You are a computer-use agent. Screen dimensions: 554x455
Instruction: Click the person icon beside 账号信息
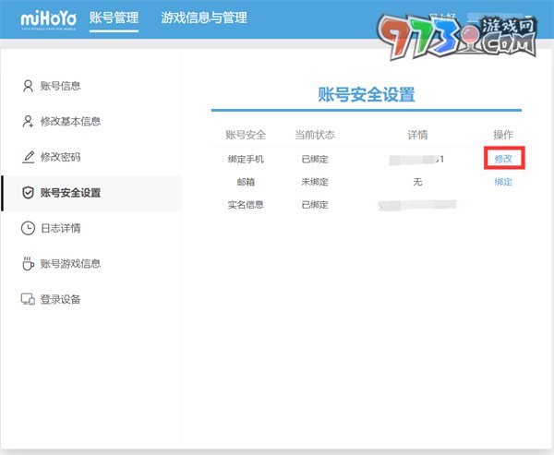(x=28, y=86)
